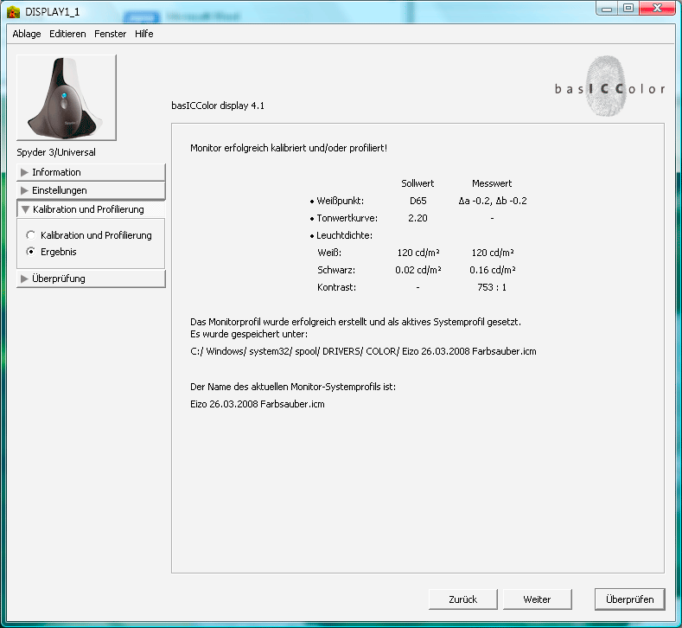Open the Hilfe menu

[x=144, y=34]
